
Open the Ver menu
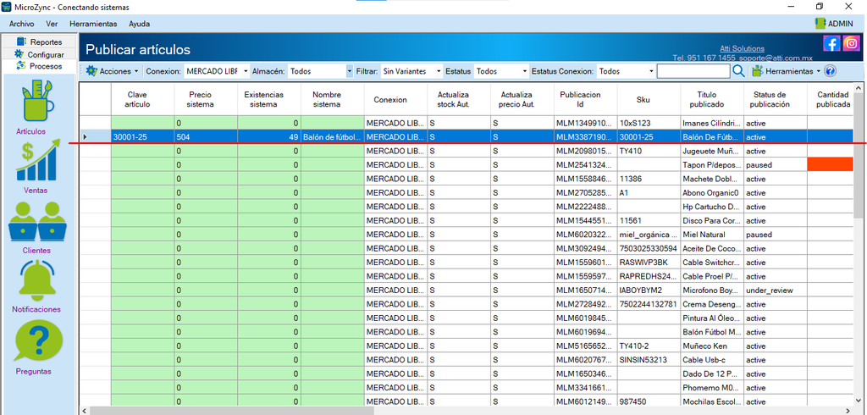click(52, 24)
